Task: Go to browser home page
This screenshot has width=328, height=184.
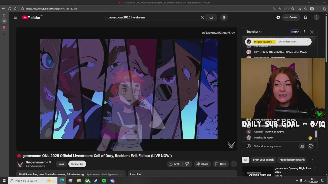Action: tap(16, 9)
